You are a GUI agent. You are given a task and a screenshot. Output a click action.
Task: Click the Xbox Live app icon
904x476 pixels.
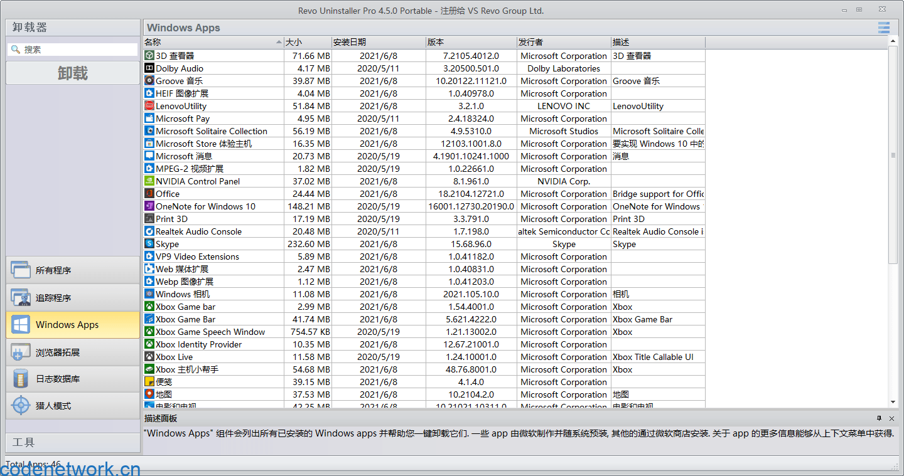coord(149,357)
